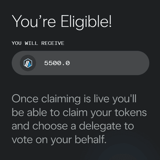This screenshot has width=160, height=160.
Task: Click the word "Eligible!" in the heading
Action: [86, 22]
